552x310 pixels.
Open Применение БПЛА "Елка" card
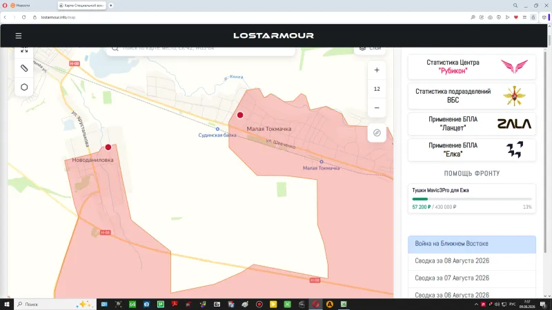pyautogui.click(x=472, y=150)
